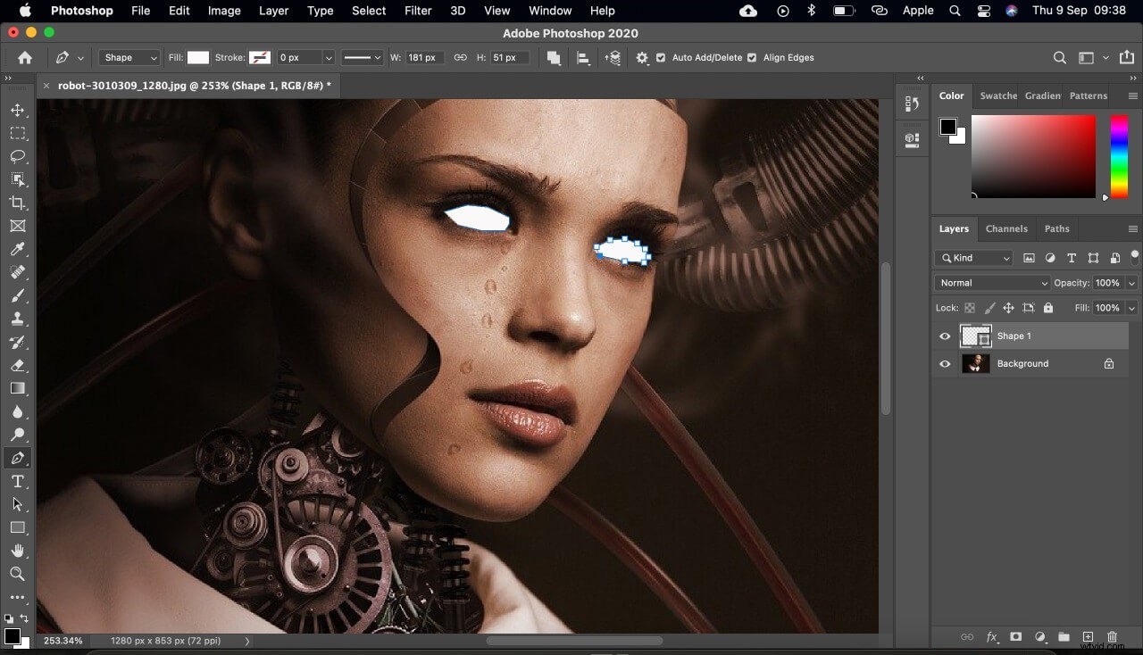Switch to the Channels tab

(x=1006, y=228)
